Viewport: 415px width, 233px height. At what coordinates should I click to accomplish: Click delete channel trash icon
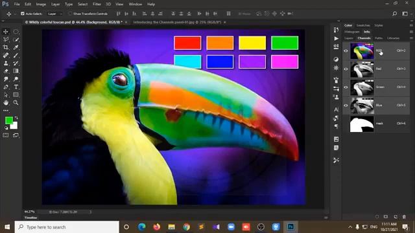point(404,217)
